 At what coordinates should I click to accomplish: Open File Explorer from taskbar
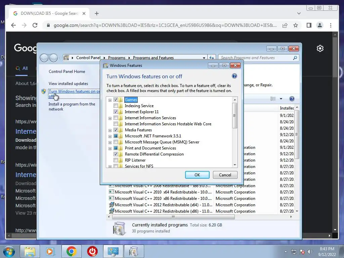click(30, 251)
